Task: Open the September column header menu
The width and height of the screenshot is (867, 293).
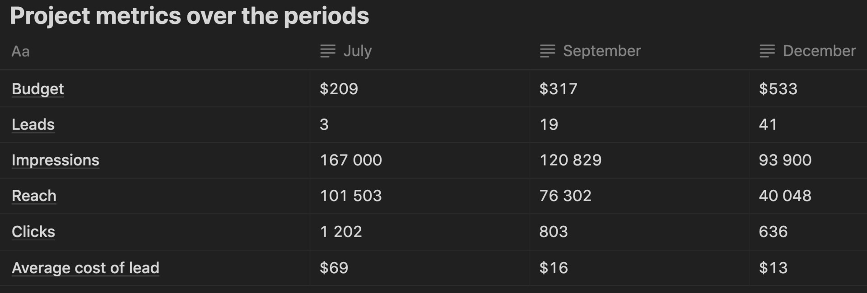Action: pos(601,51)
